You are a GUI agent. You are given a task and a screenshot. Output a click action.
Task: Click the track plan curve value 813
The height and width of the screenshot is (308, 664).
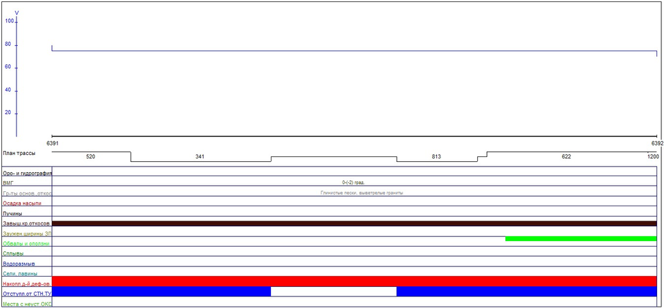click(x=436, y=156)
